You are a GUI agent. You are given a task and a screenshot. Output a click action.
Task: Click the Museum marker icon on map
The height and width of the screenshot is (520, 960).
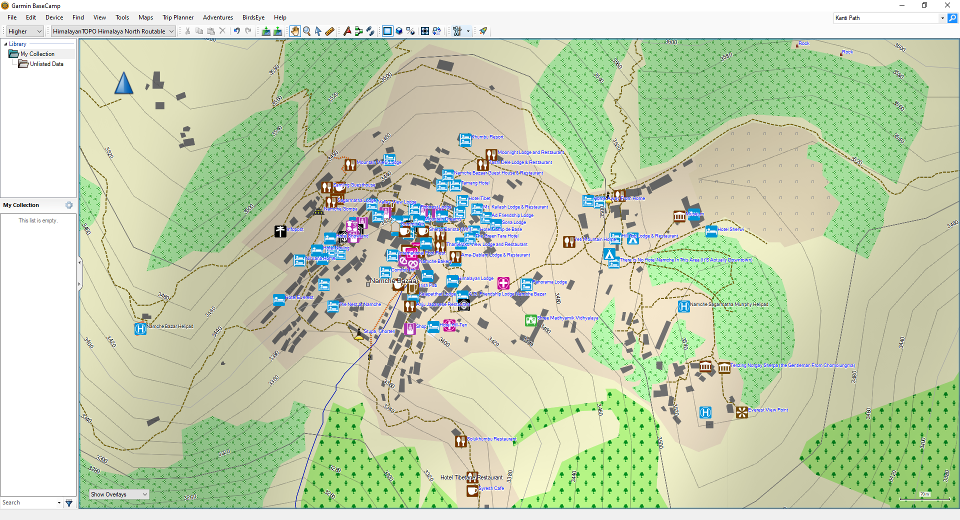[x=679, y=216]
